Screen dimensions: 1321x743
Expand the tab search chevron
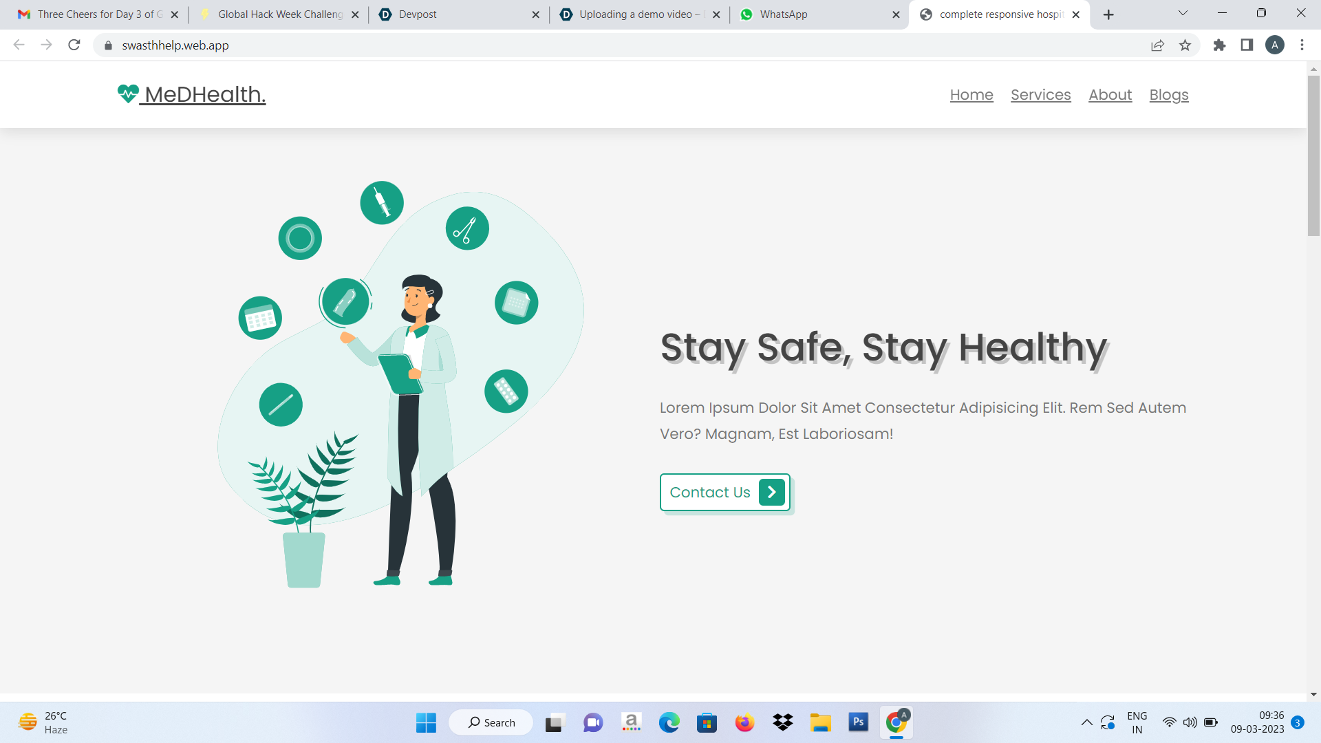[1183, 13]
